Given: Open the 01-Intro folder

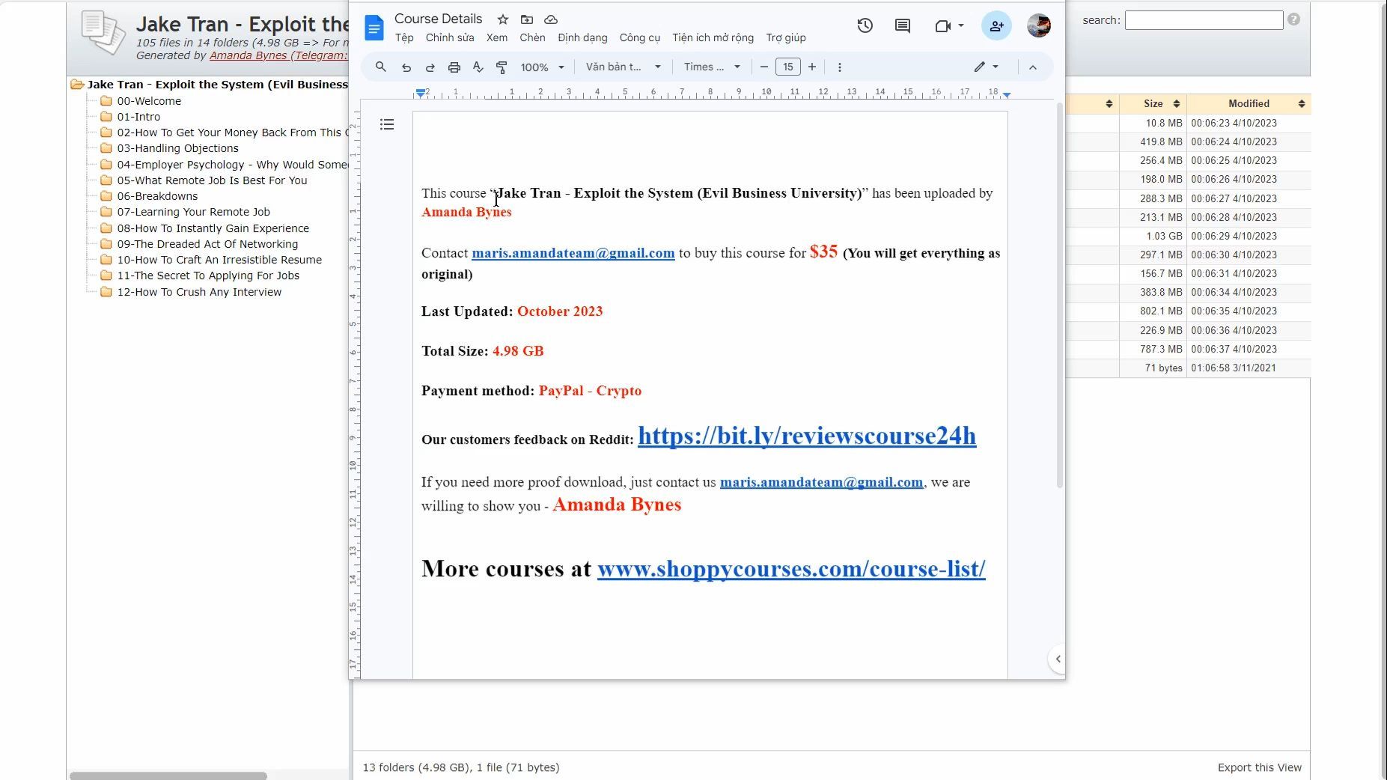Looking at the screenshot, I should point(138,117).
